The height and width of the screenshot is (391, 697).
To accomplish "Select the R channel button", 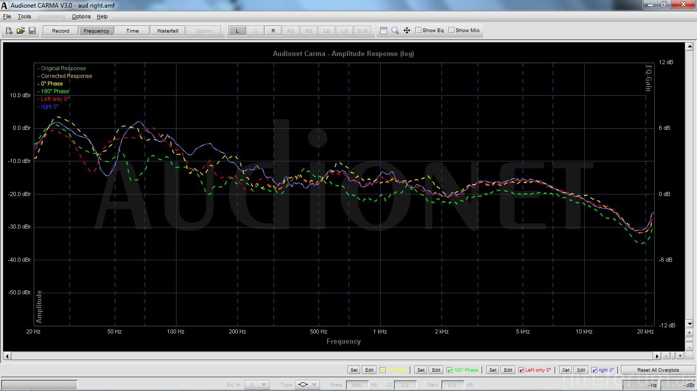I will 273,31.
